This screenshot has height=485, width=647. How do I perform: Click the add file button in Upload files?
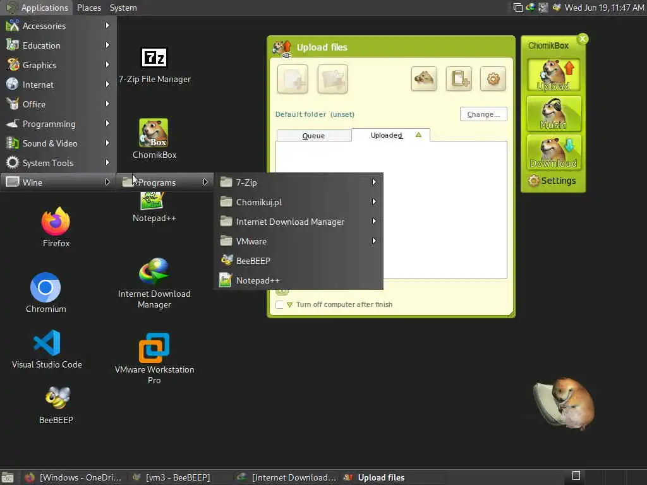(293, 79)
